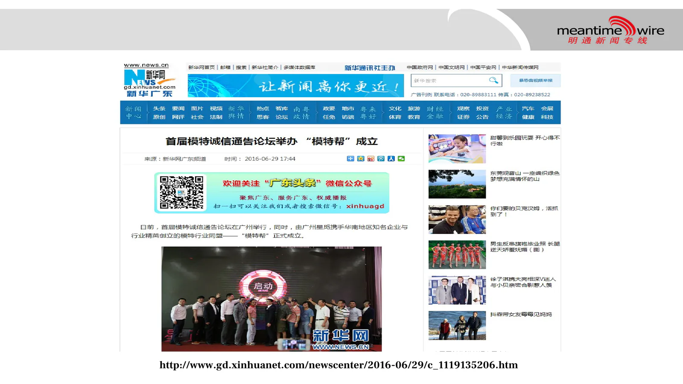The width and height of the screenshot is (683, 384).
Task: Click the gd.xinhuanet.com URL below the page
Action: (x=339, y=365)
